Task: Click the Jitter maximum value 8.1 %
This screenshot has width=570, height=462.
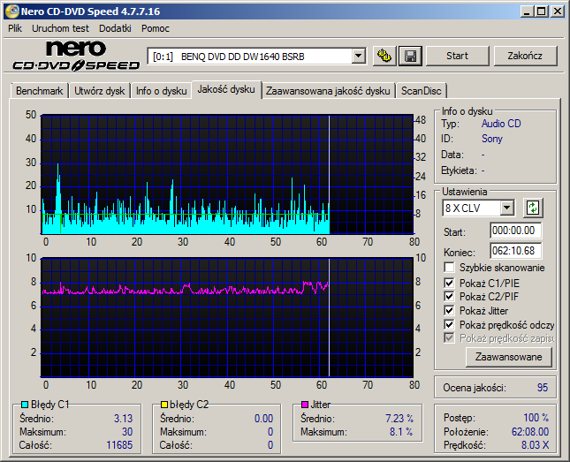Action: [401, 432]
